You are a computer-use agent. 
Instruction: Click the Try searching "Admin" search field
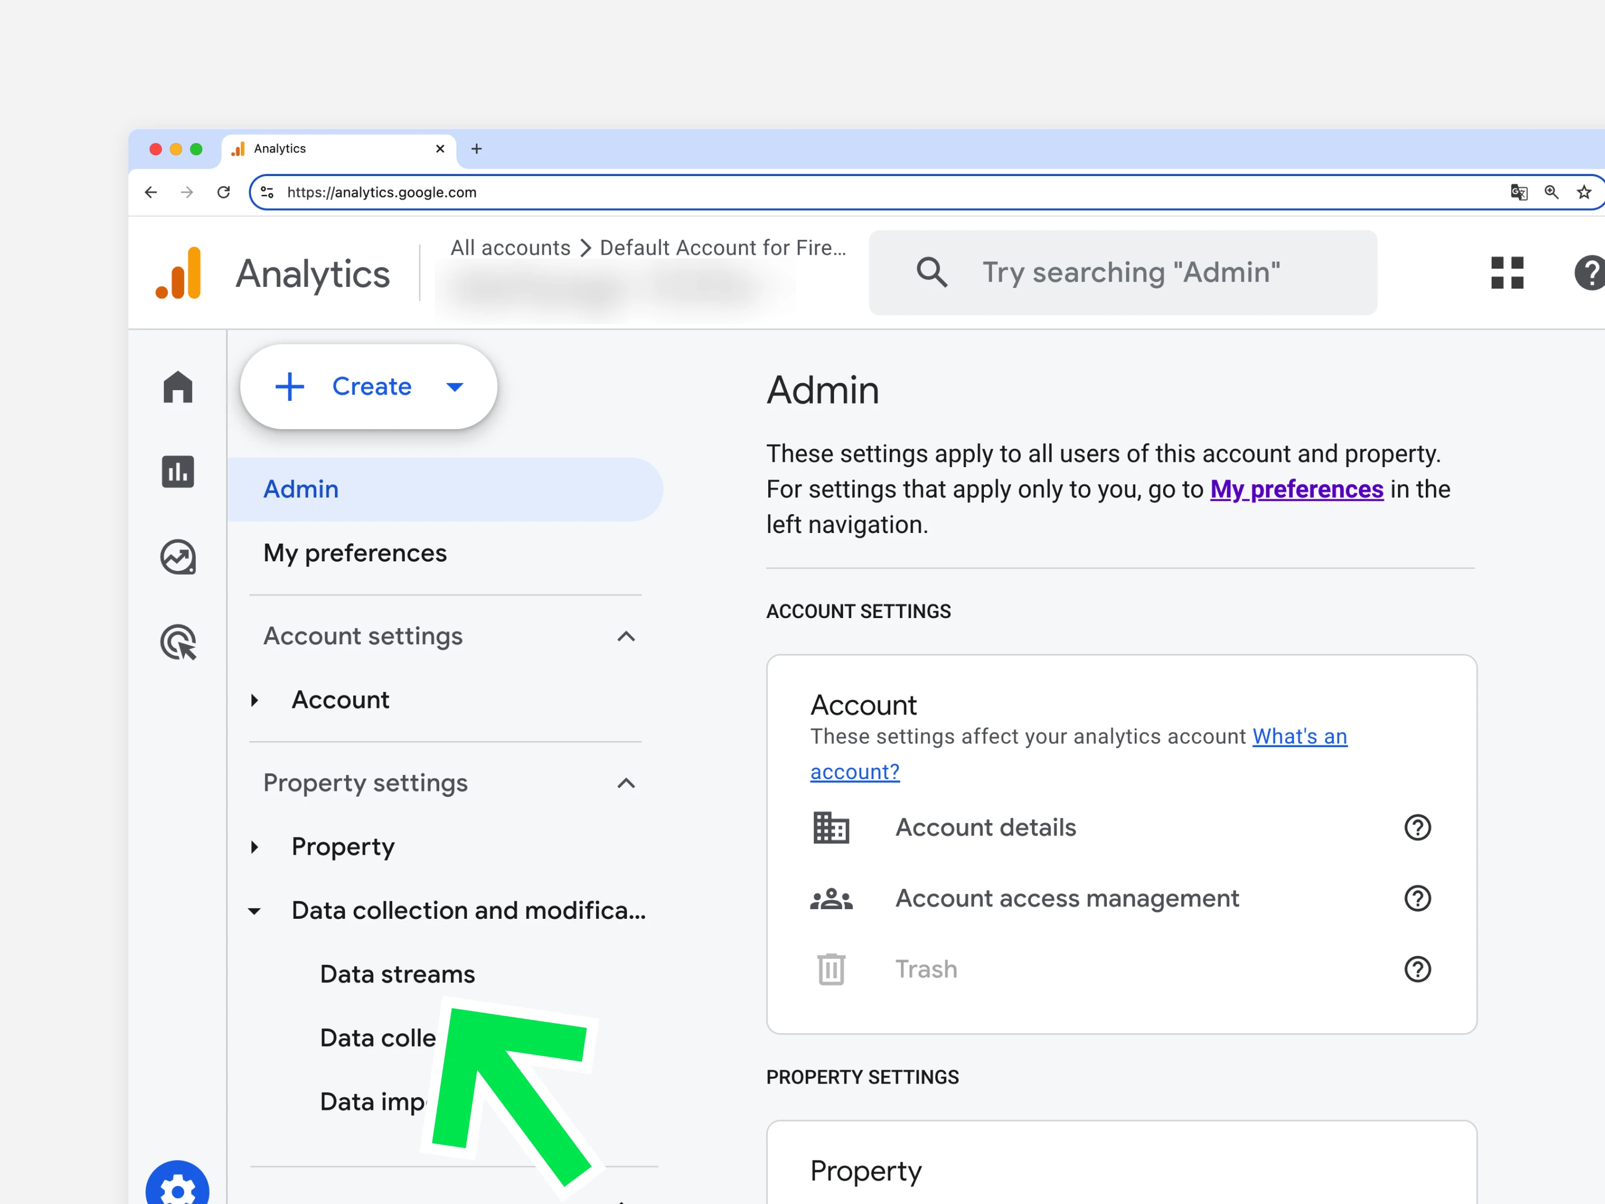(x=1122, y=273)
